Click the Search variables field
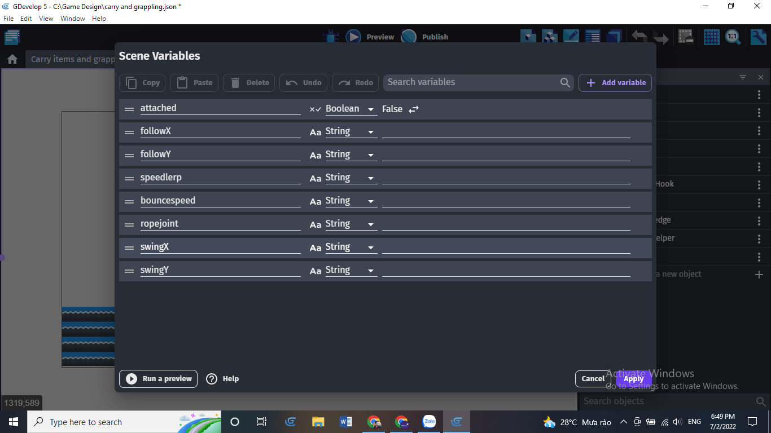The height and width of the screenshot is (433, 771). pos(471,82)
